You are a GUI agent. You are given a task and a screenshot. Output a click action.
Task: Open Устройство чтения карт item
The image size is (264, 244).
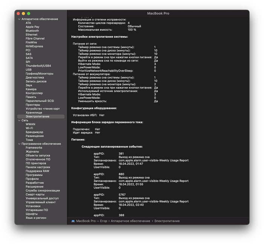pyautogui.click(x=43, y=109)
